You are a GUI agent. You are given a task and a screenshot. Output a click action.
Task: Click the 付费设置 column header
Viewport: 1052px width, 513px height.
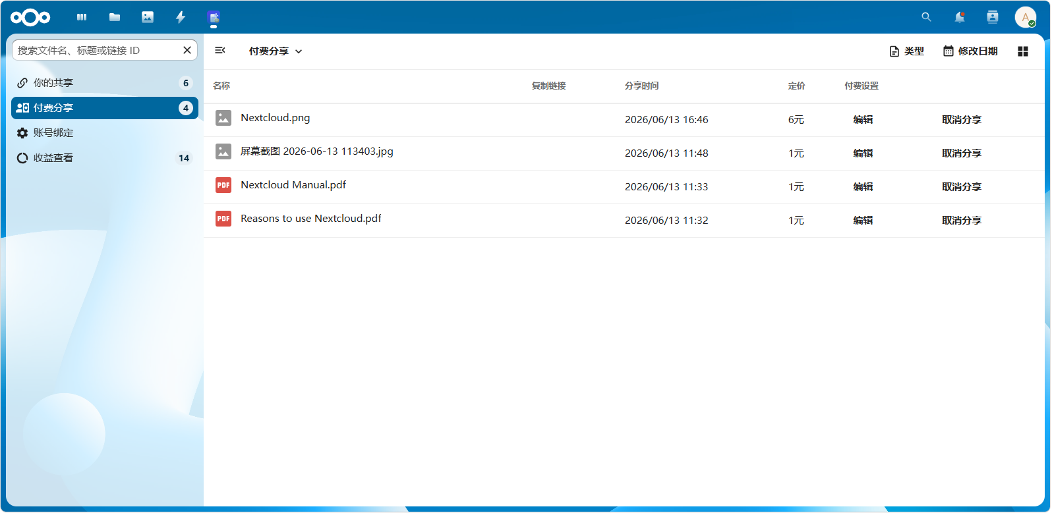point(862,86)
